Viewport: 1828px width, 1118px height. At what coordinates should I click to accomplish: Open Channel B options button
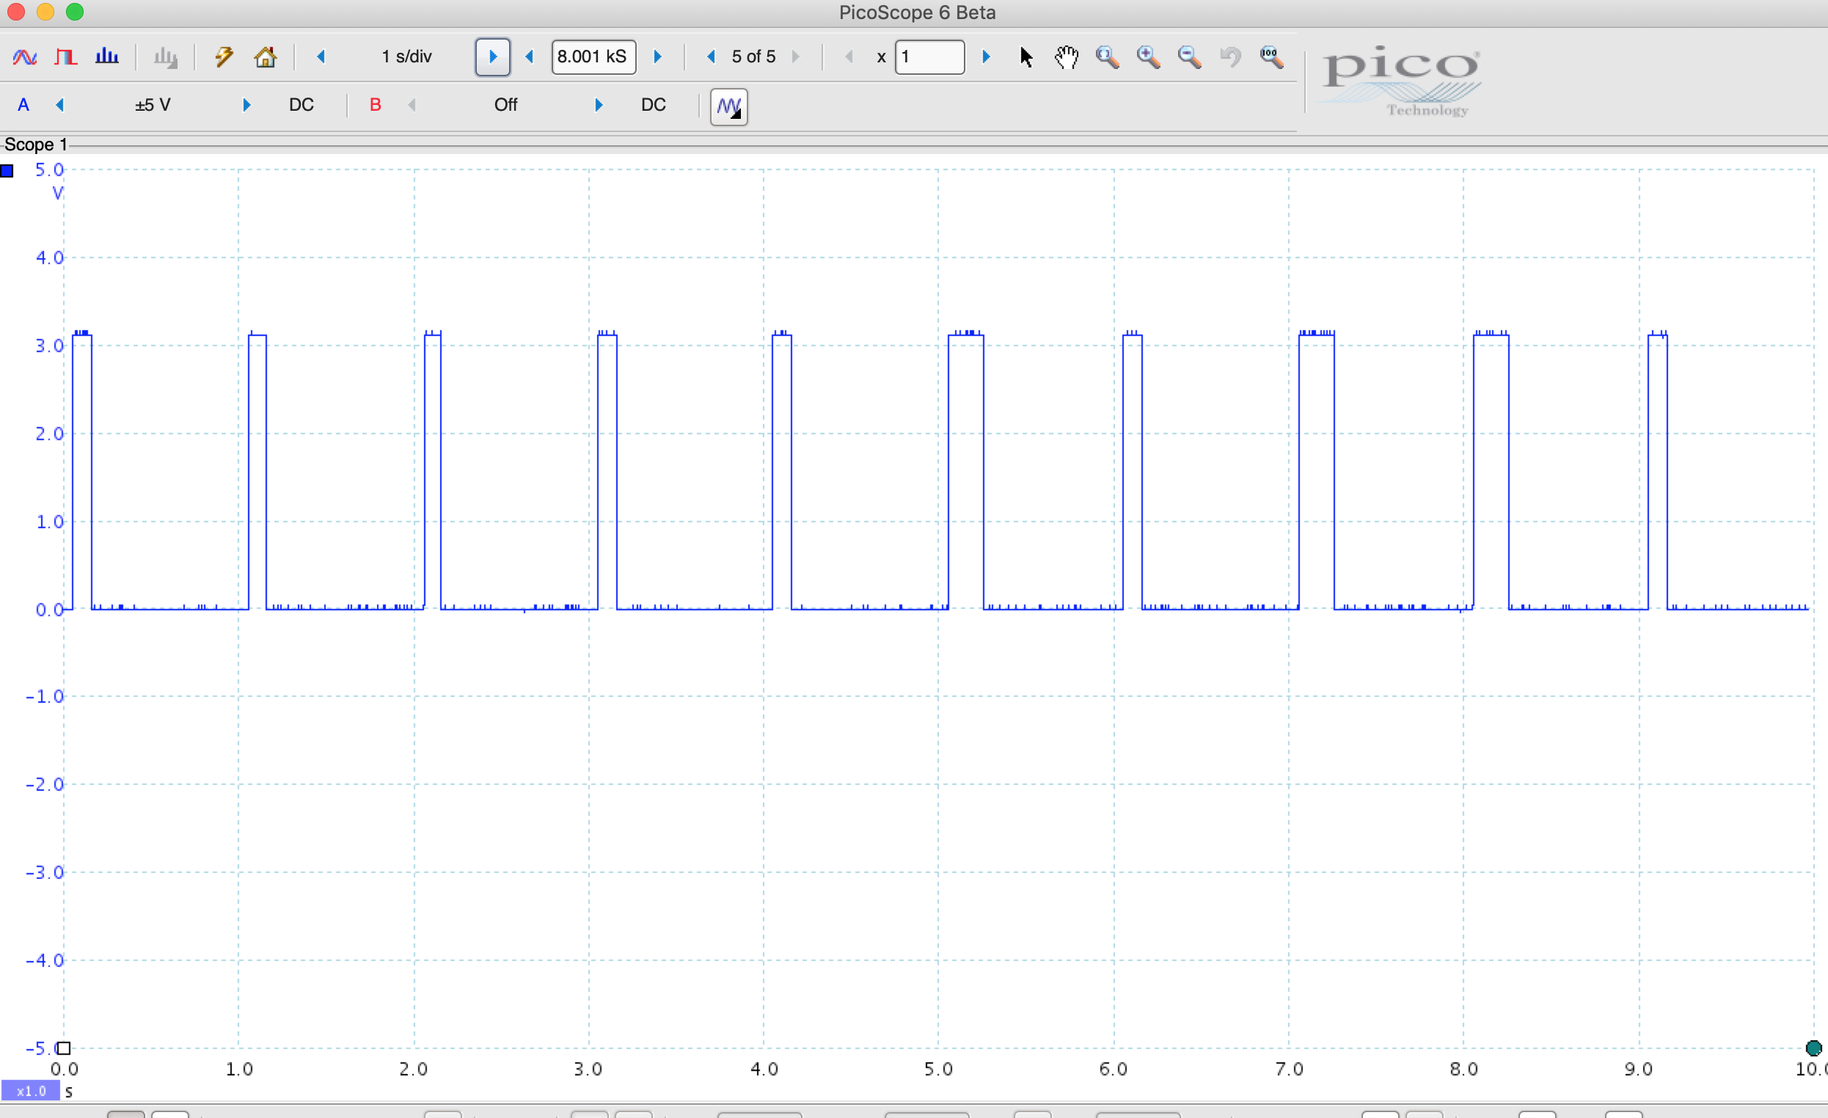[x=376, y=105]
